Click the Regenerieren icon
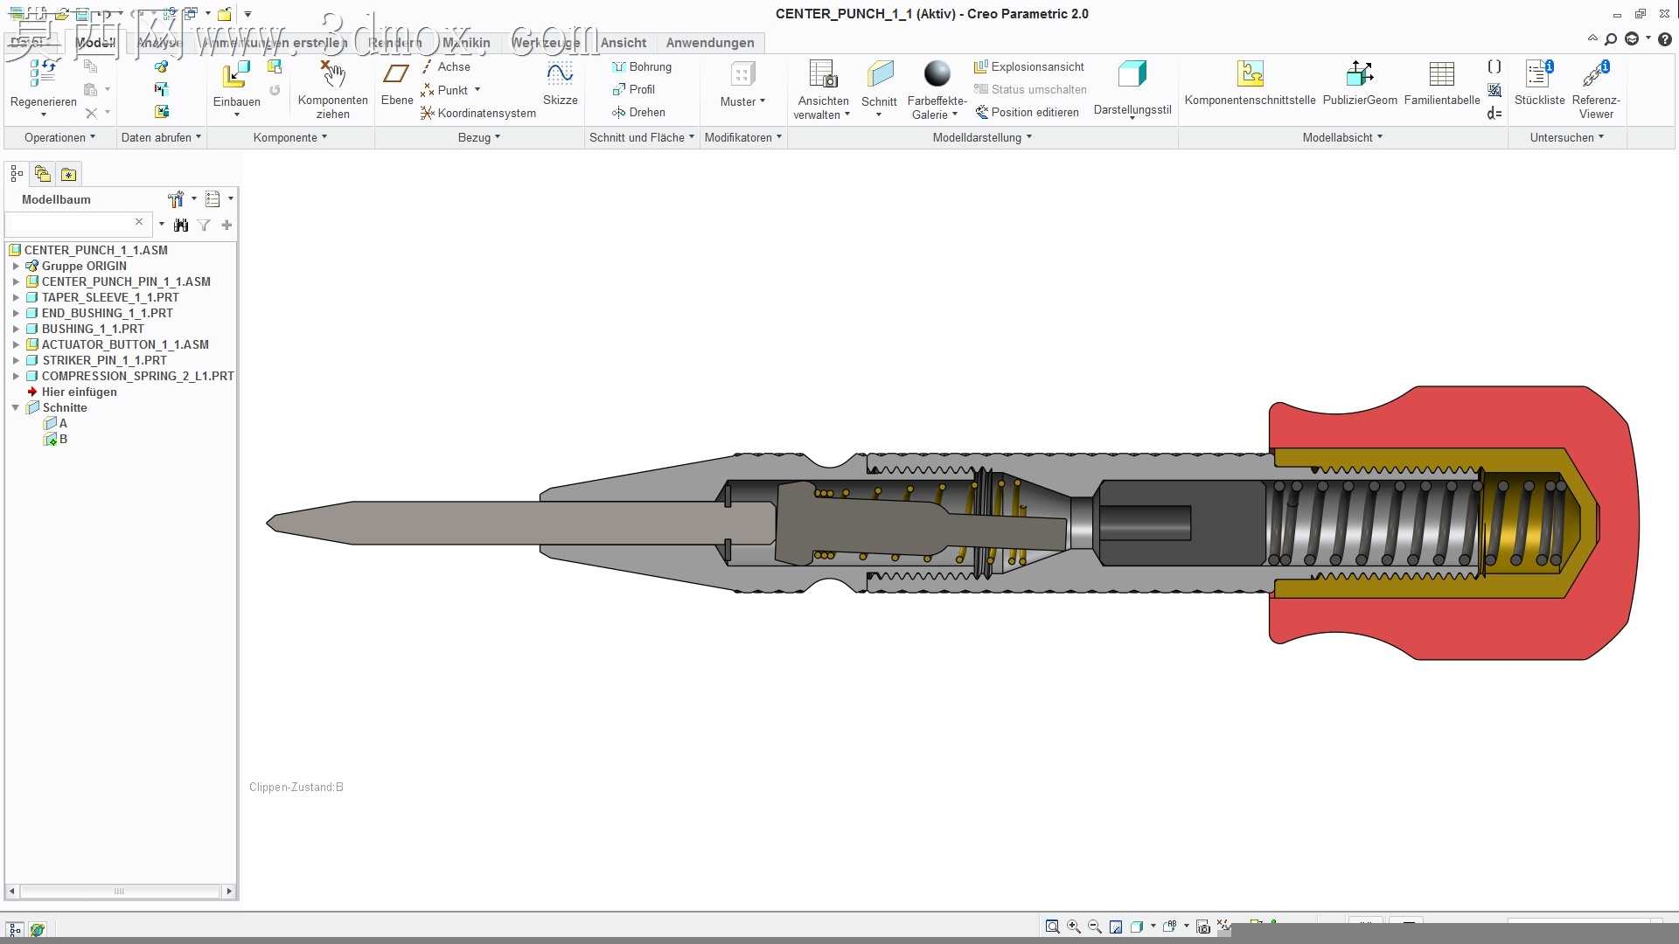 43,73
